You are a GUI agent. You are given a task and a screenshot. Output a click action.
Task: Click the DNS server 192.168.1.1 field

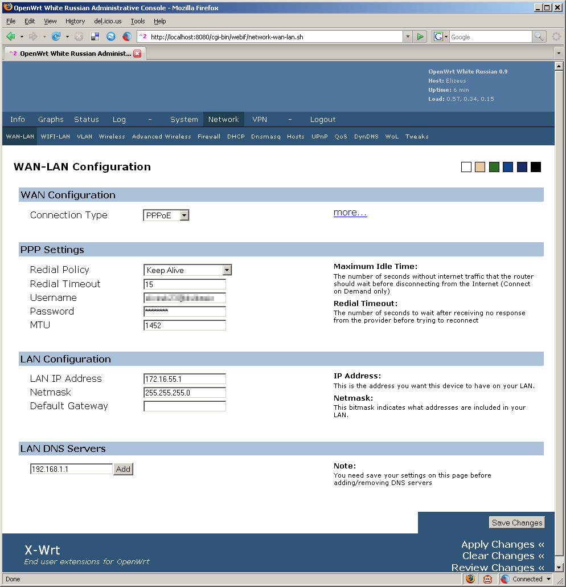71,468
